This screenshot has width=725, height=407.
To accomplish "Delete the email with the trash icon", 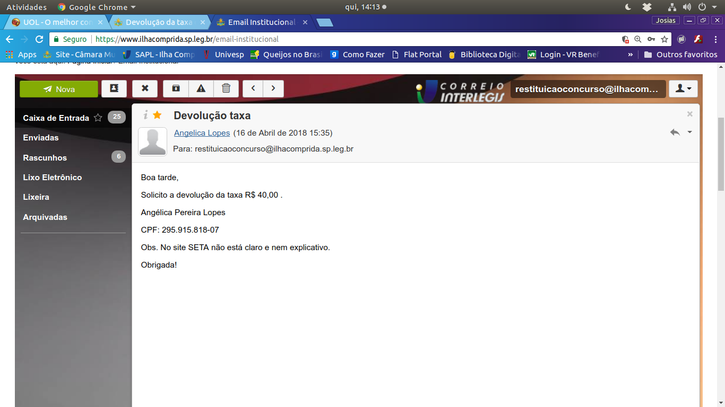I will tap(226, 89).
